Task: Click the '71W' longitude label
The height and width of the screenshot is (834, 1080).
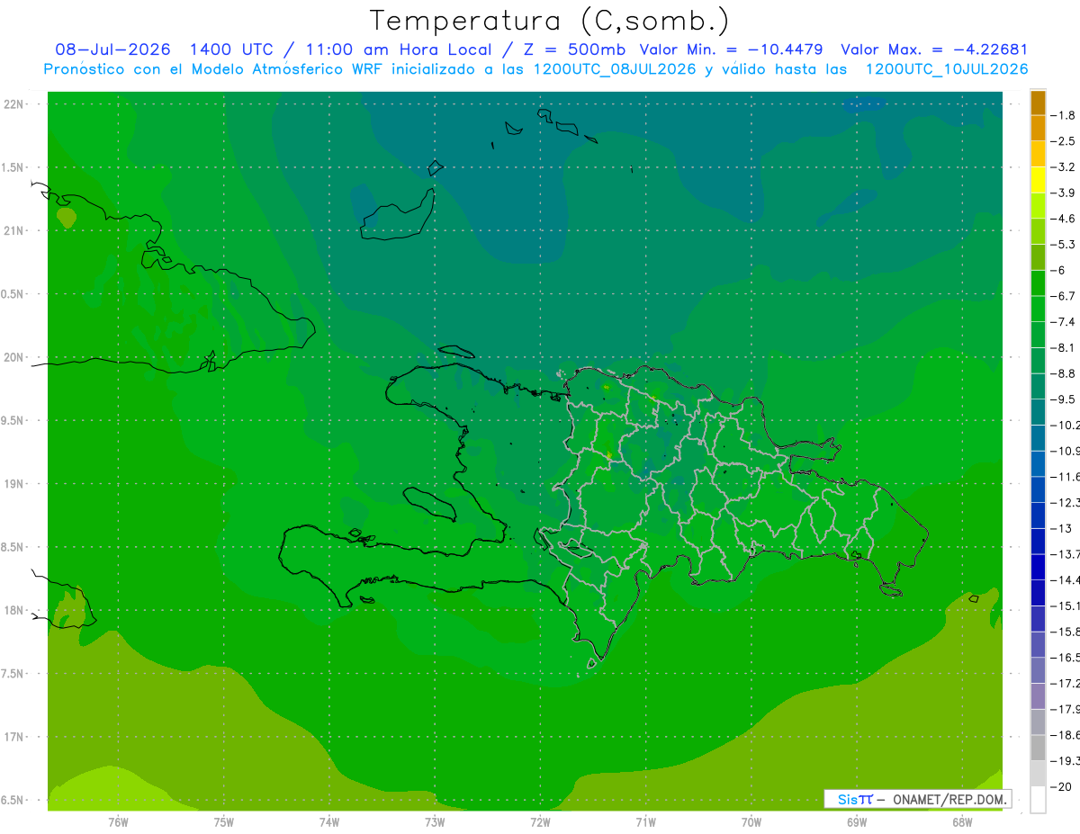Action: (x=645, y=822)
